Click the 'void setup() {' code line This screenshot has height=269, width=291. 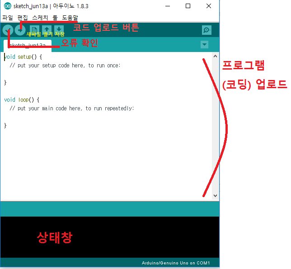23,57
